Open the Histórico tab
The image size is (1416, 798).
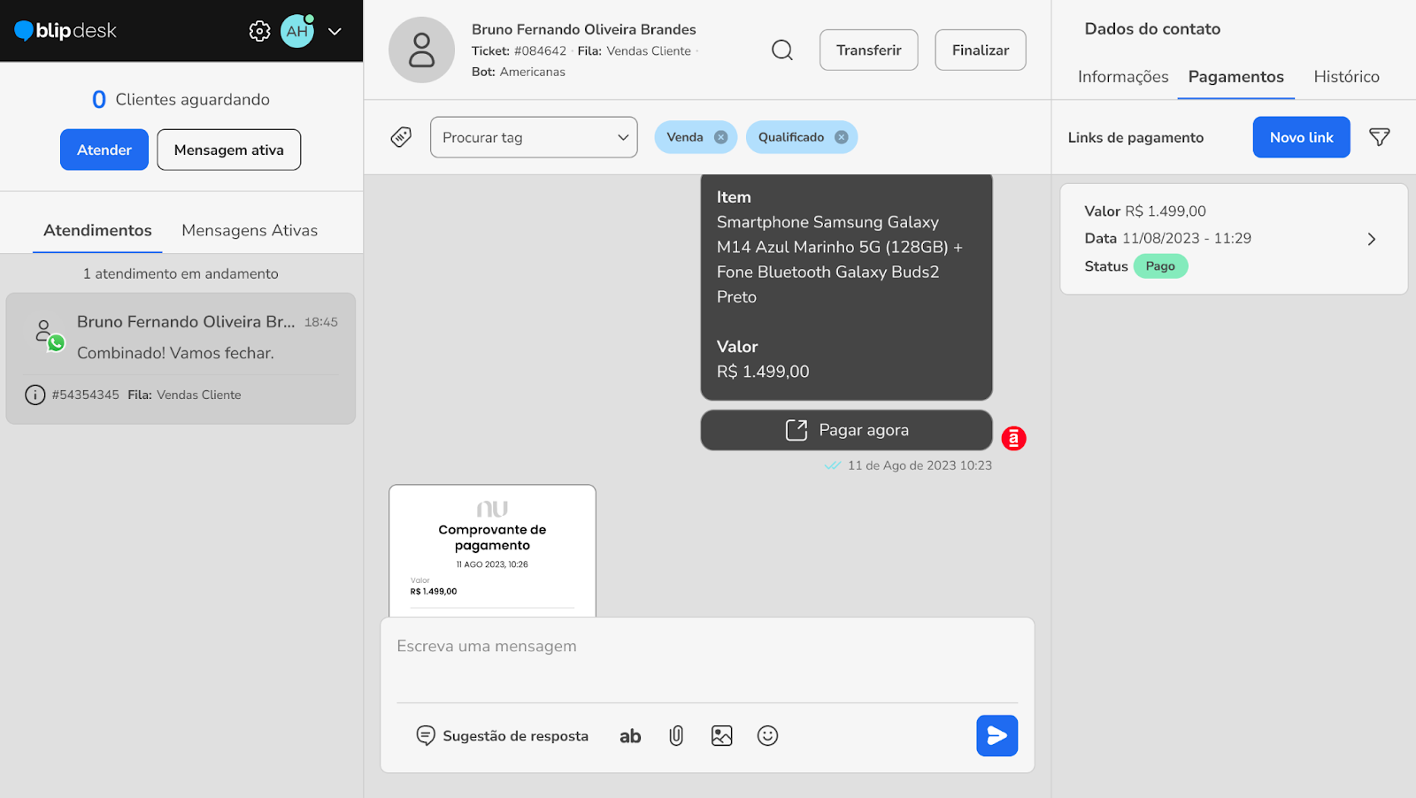1346,77
